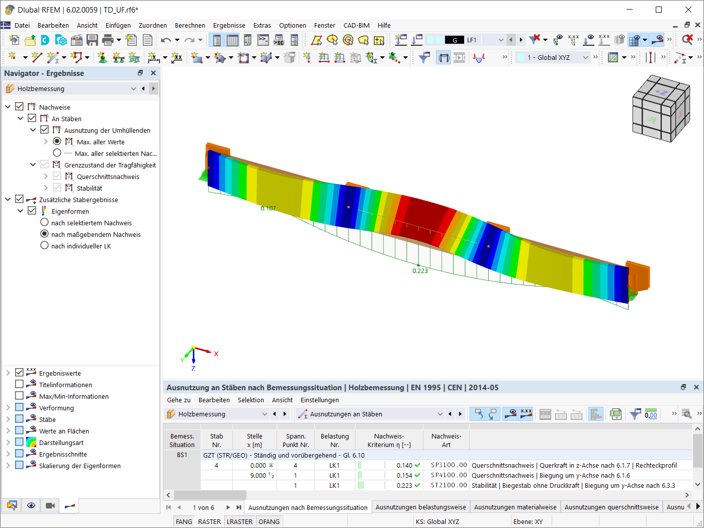
Task: Enable the Max/Min-Informationen checkbox
Action: tap(20, 396)
